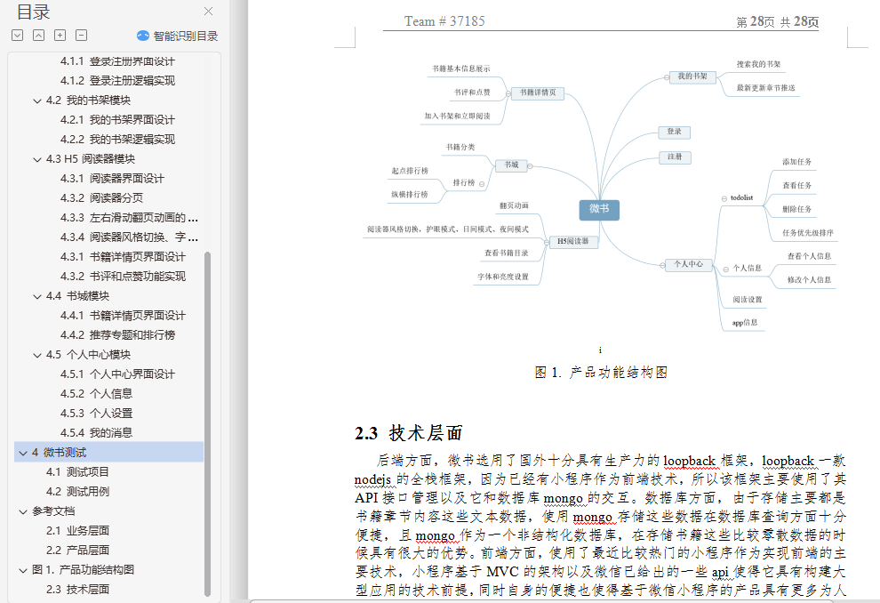Go to 4.4.1 书籍详情页界面设计 entry
The height and width of the screenshot is (603, 880).
[x=123, y=316]
